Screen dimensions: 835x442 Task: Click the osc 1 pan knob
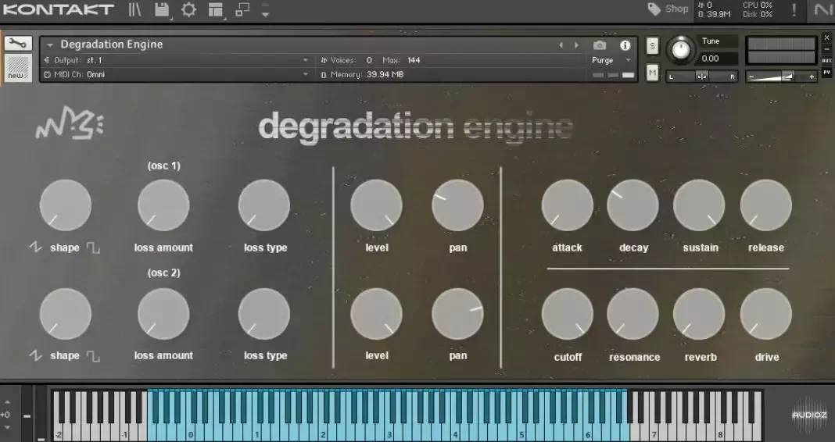point(457,205)
